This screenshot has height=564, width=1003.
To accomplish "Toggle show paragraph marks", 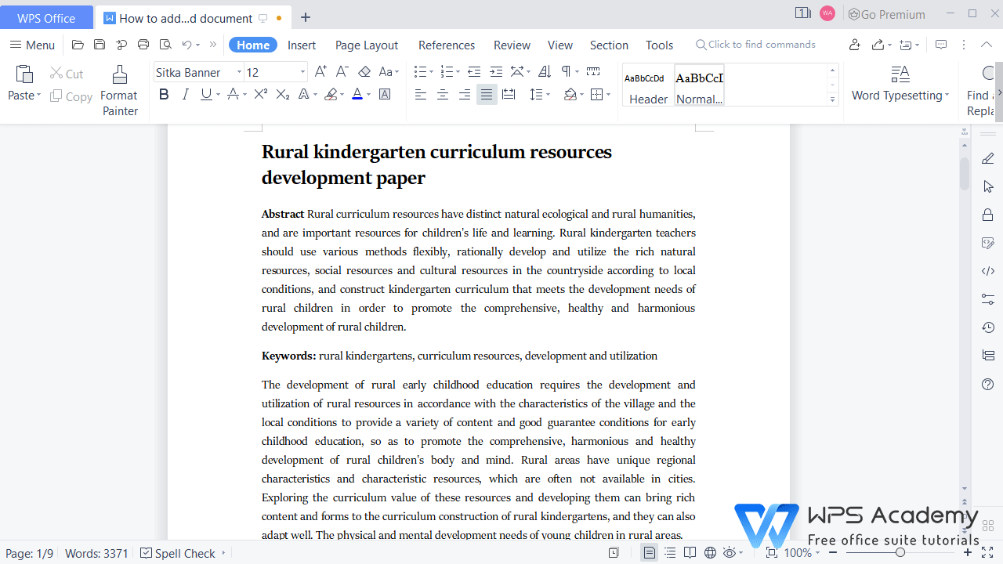I will pyautogui.click(x=565, y=71).
